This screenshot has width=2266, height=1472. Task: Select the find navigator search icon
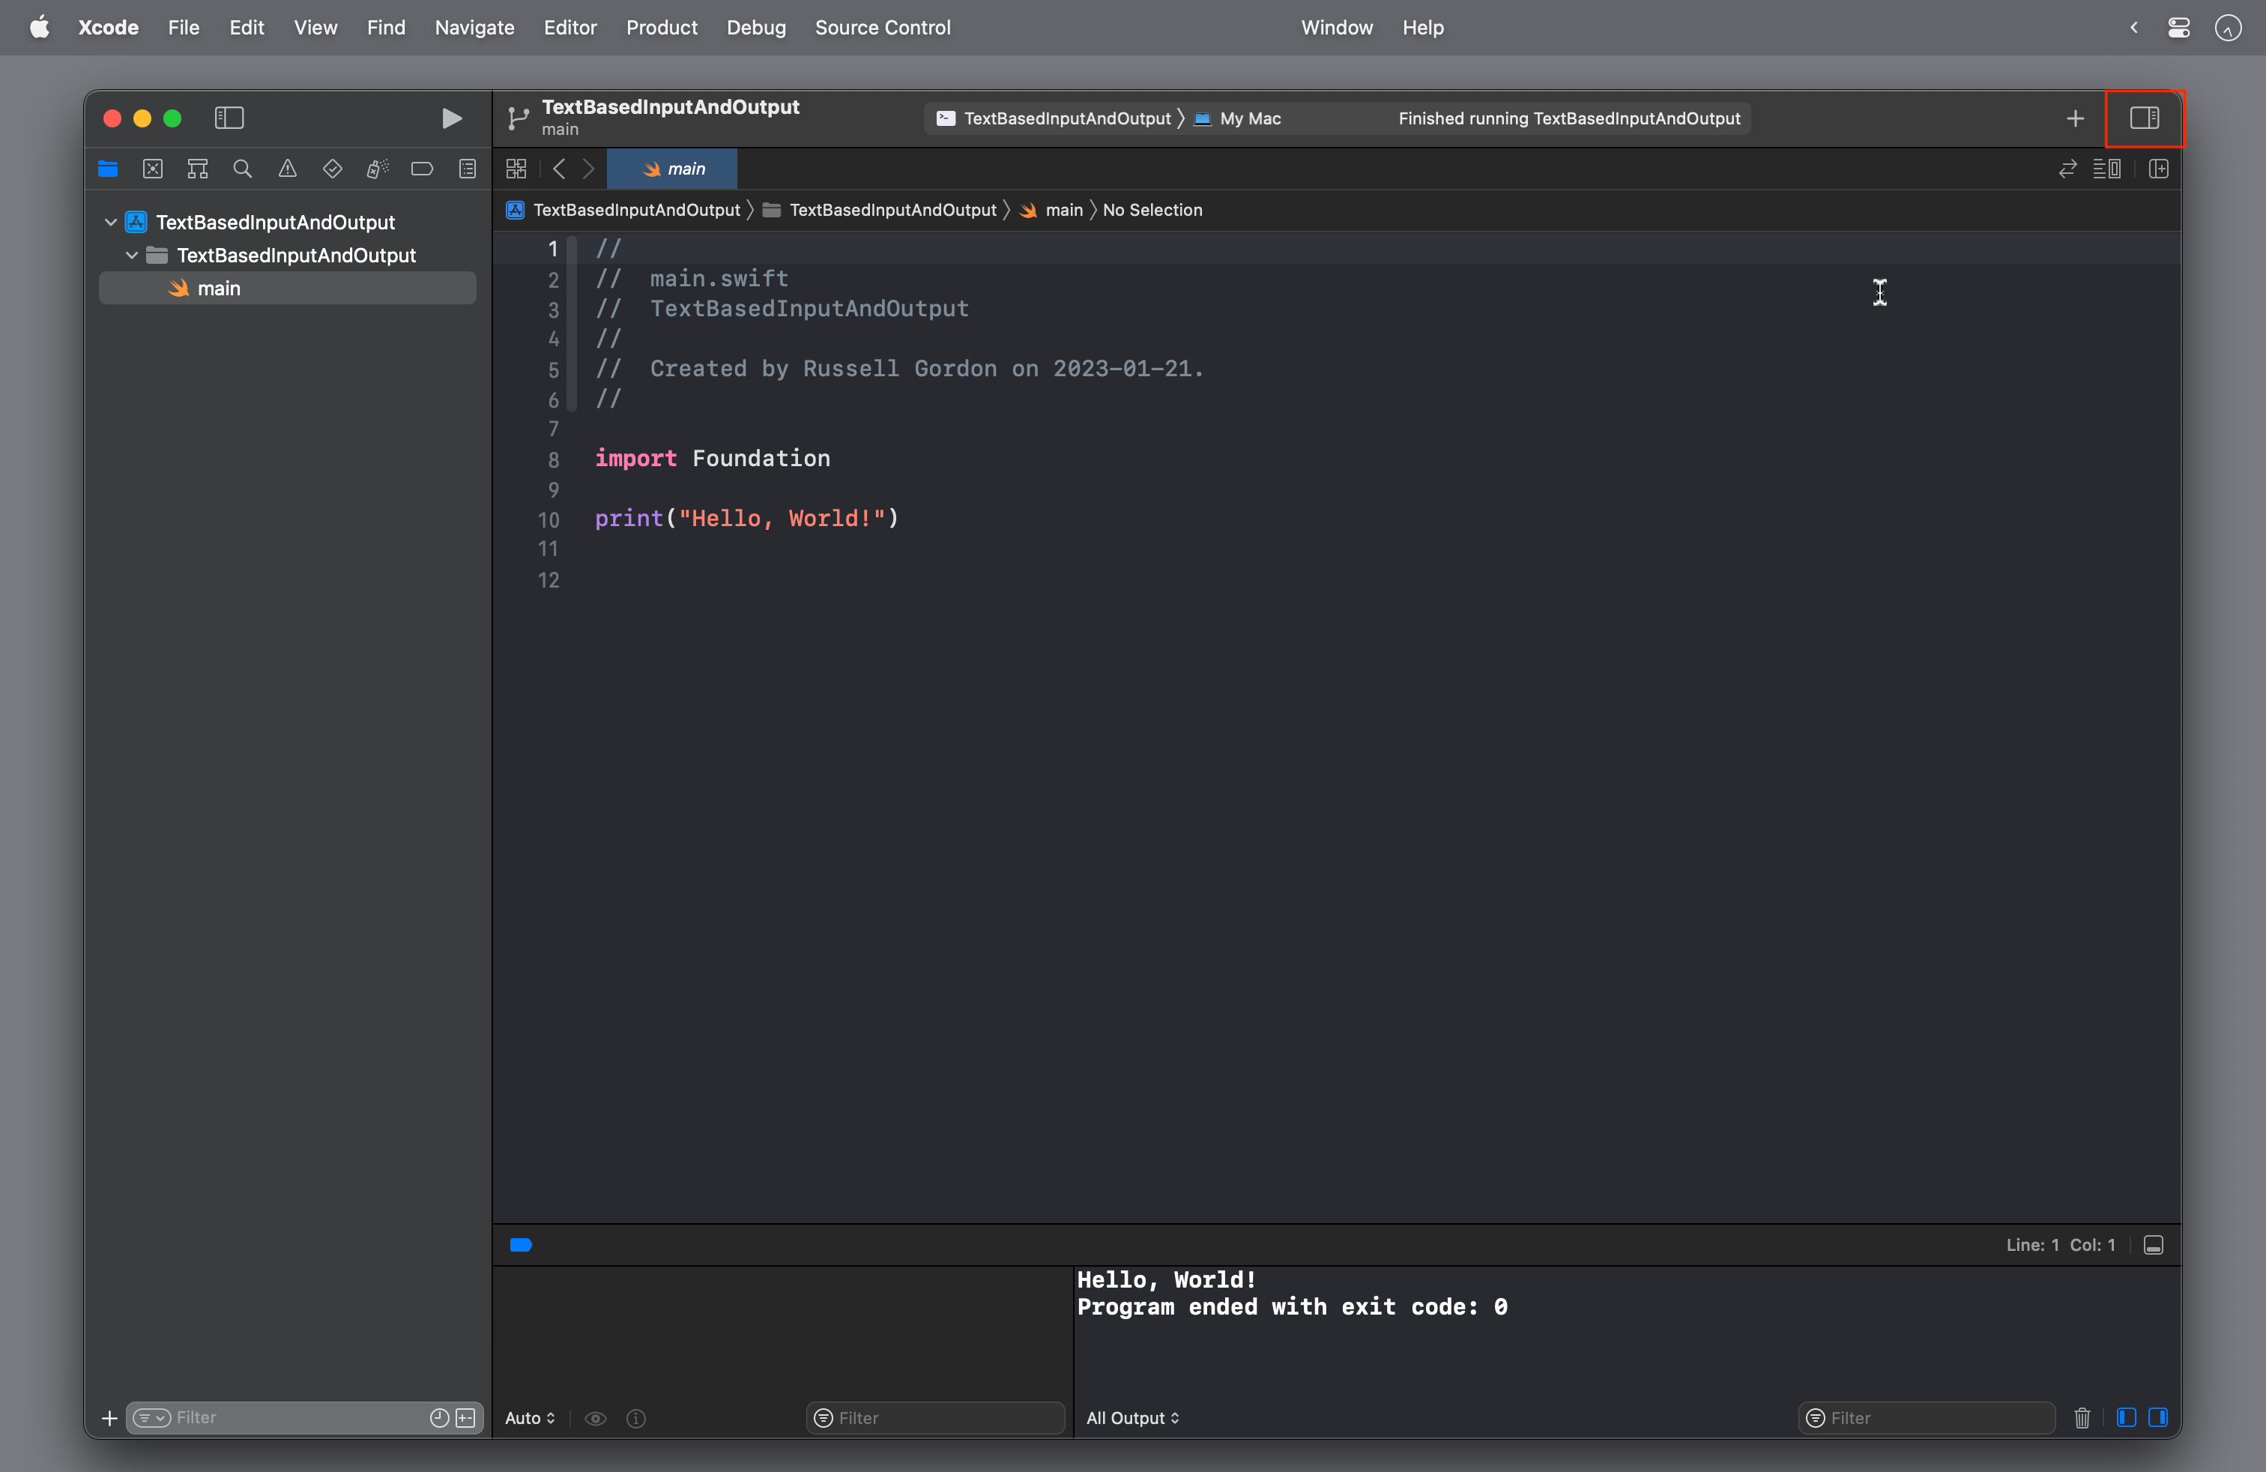pyautogui.click(x=241, y=170)
